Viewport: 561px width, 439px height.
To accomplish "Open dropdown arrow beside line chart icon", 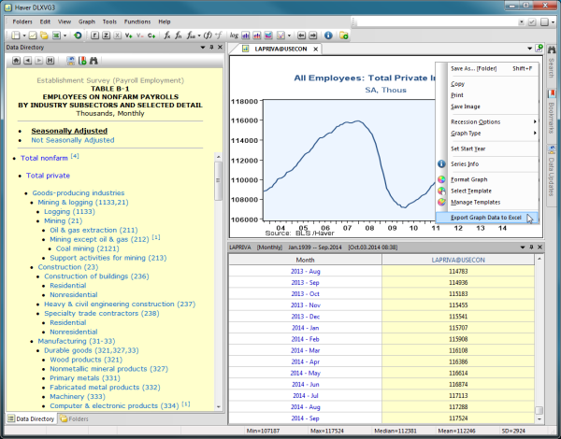I will click(289, 35).
